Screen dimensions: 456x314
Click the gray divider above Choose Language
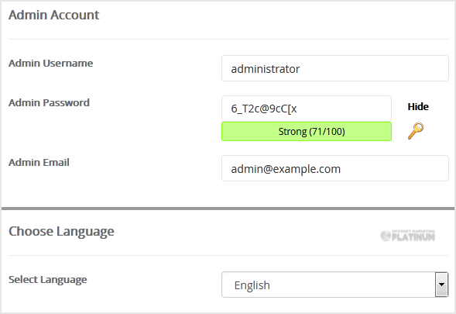(x=228, y=209)
